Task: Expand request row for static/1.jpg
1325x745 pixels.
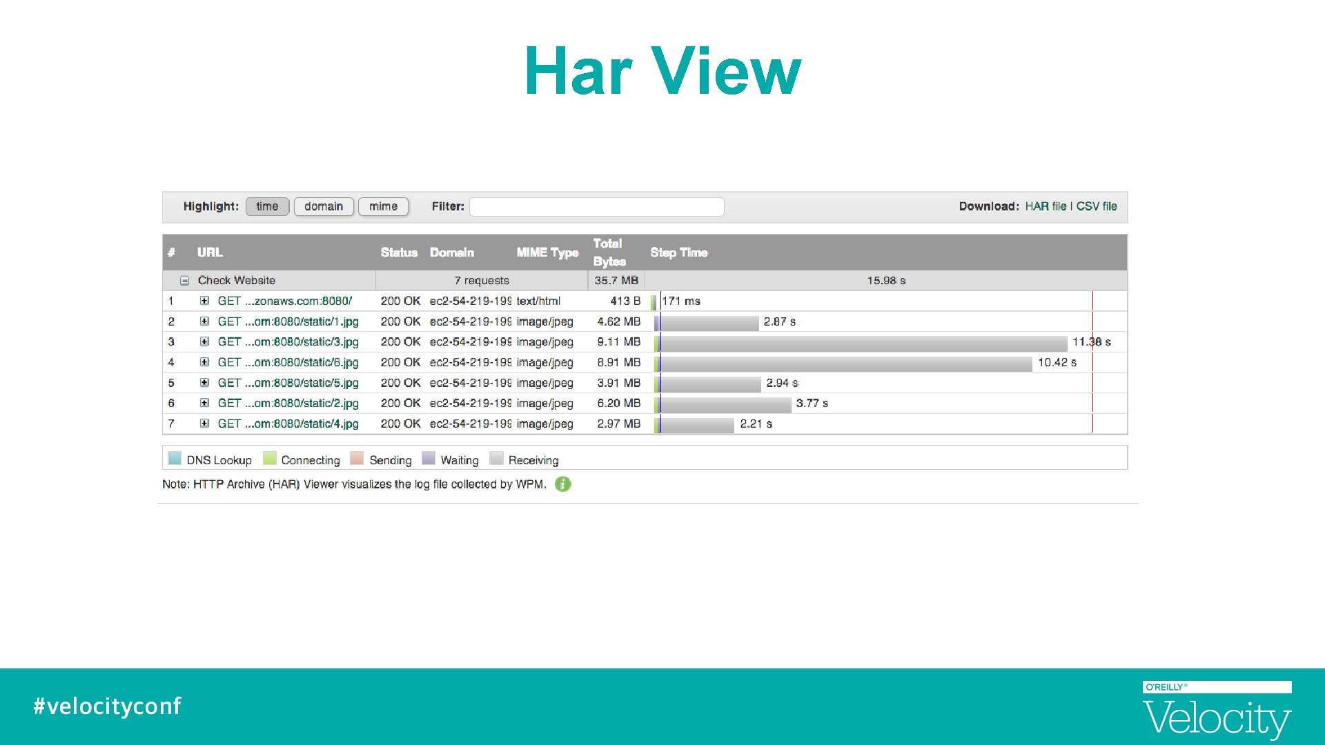Action: coord(204,321)
